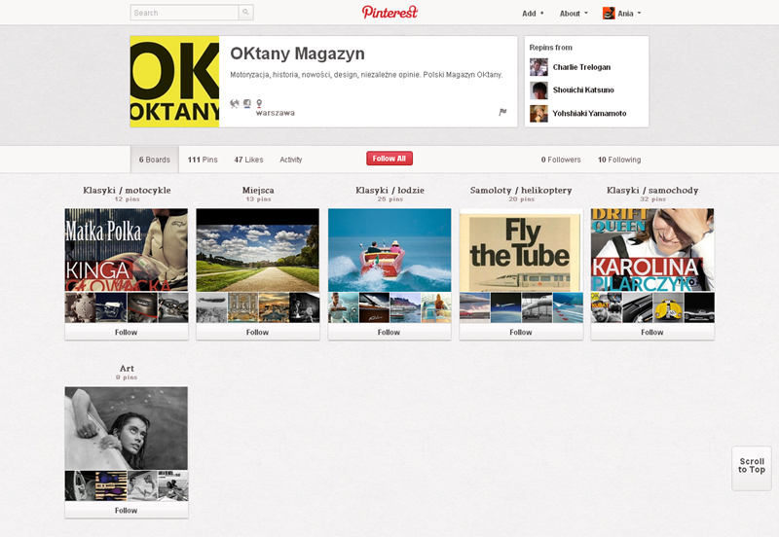779x537 pixels.
Task: Click Yohshiaki Yamamoto's avatar
Action: (538, 114)
